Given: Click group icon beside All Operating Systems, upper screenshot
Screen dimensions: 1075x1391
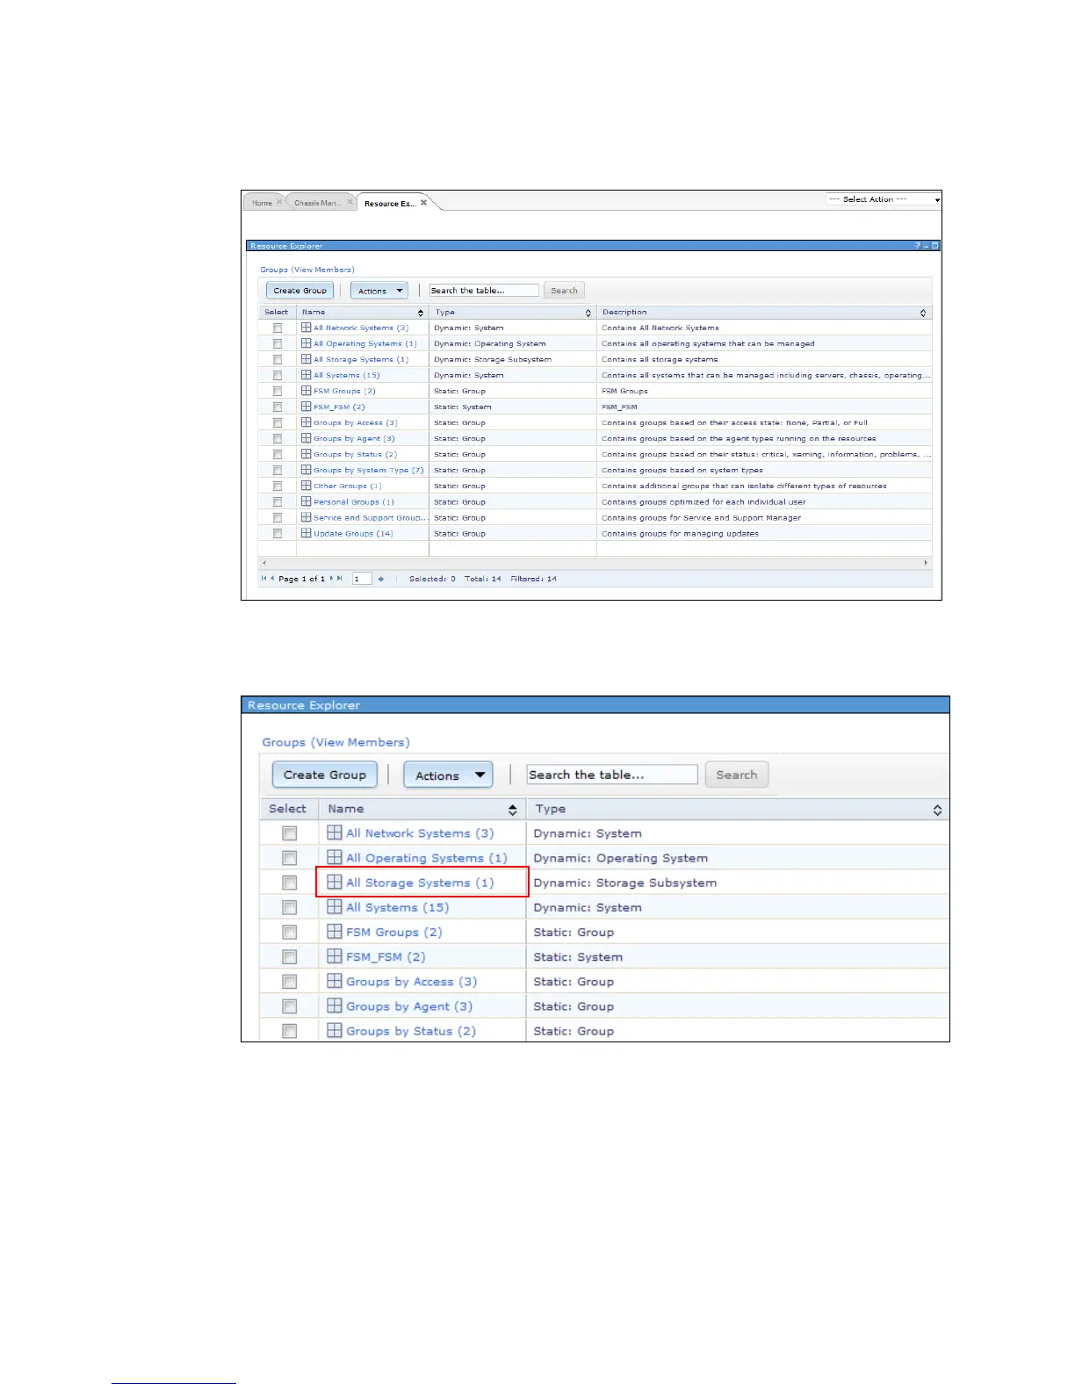Looking at the screenshot, I should 306,343.
